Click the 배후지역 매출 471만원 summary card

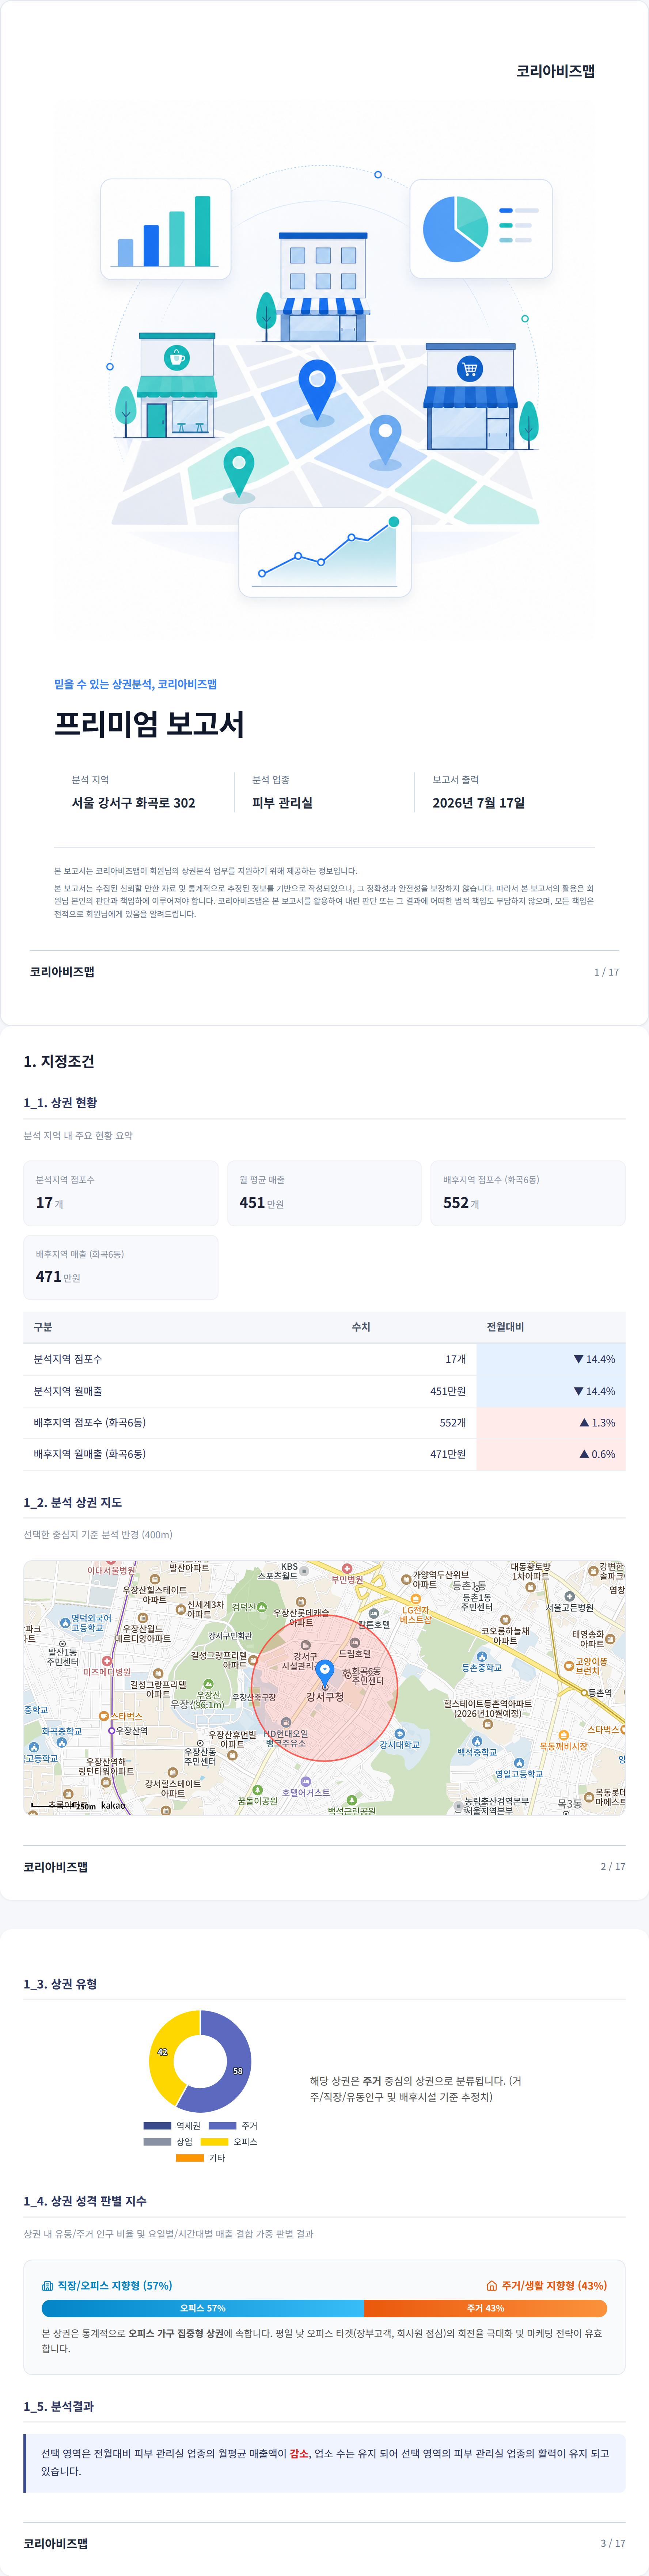point(121,1267)
